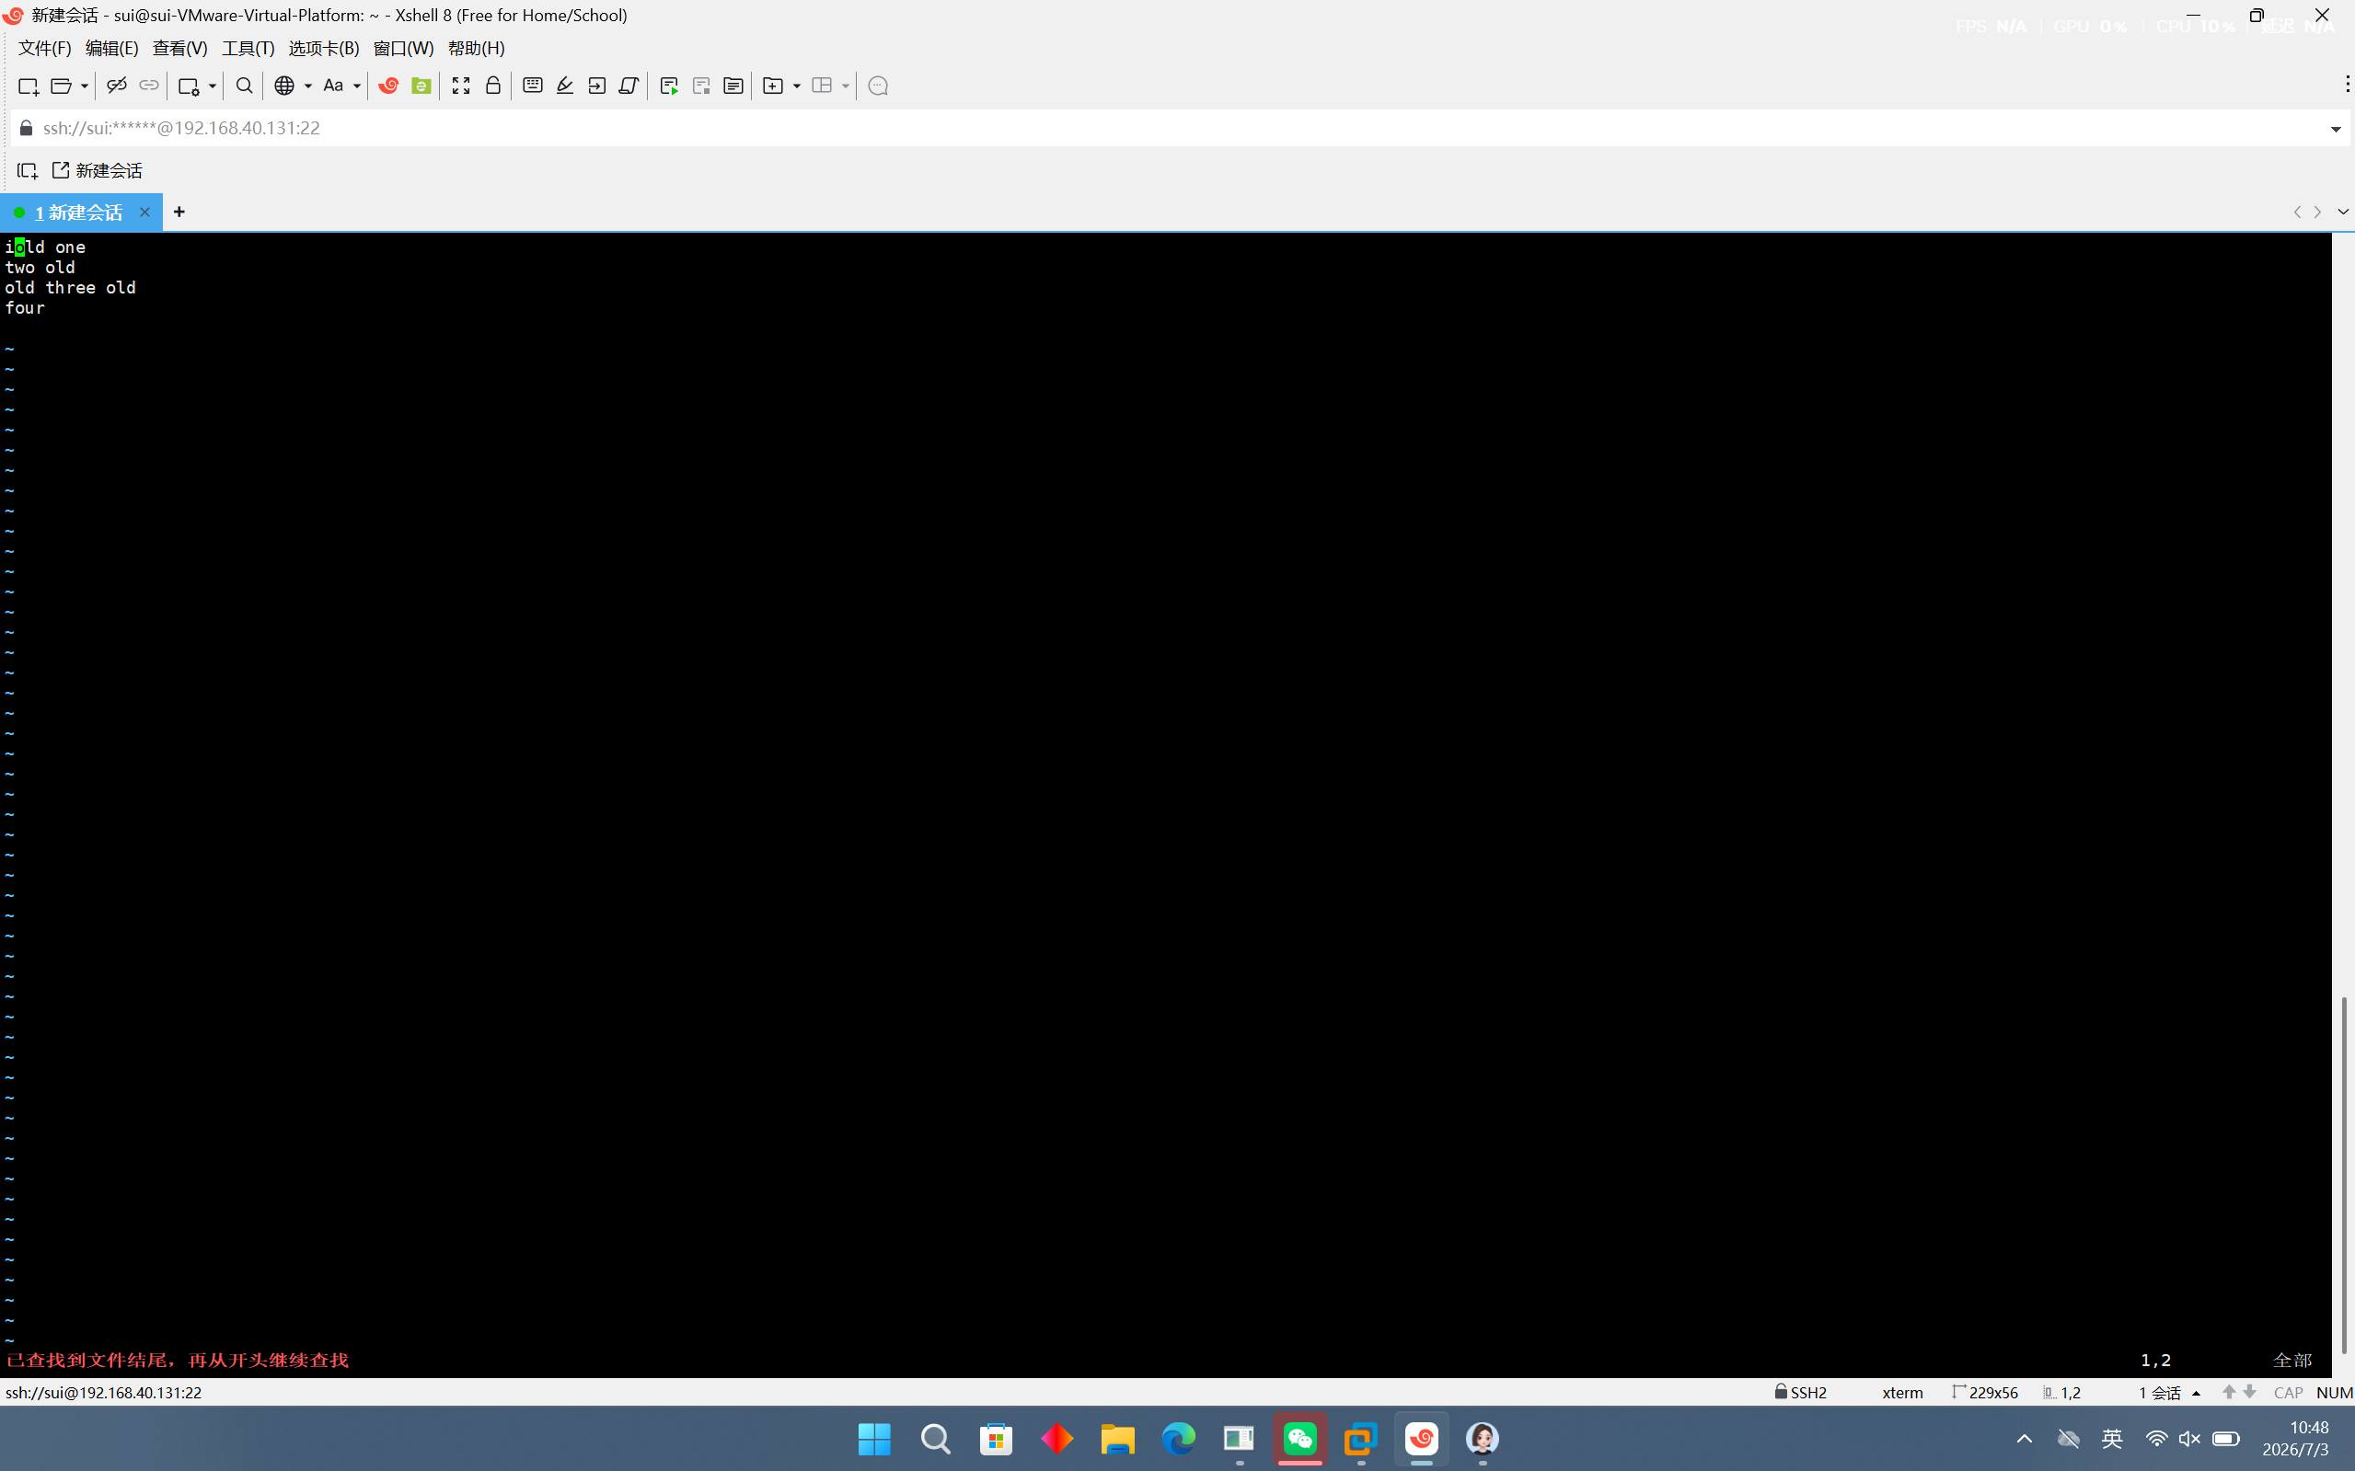The image size is (2355, 1471).
Task: Open the 编辑(E) menu
Action: point(112,48)
